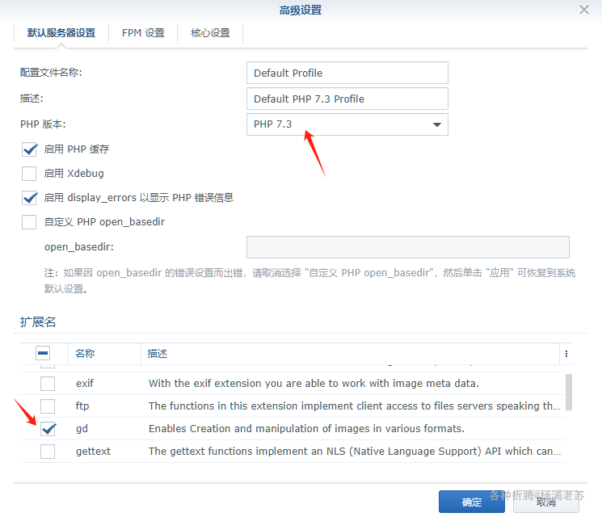
Task: Select the ftp extension name
Action: point(82,406)
